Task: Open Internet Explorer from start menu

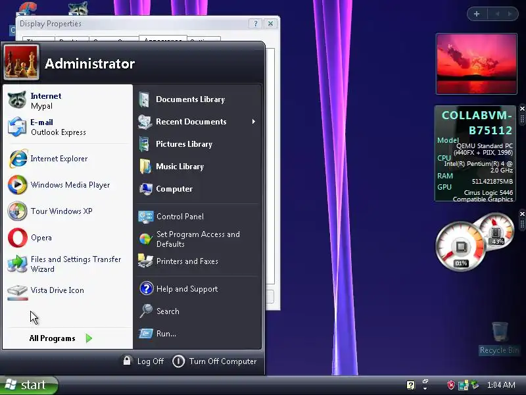Action: (x=18, y=159)
